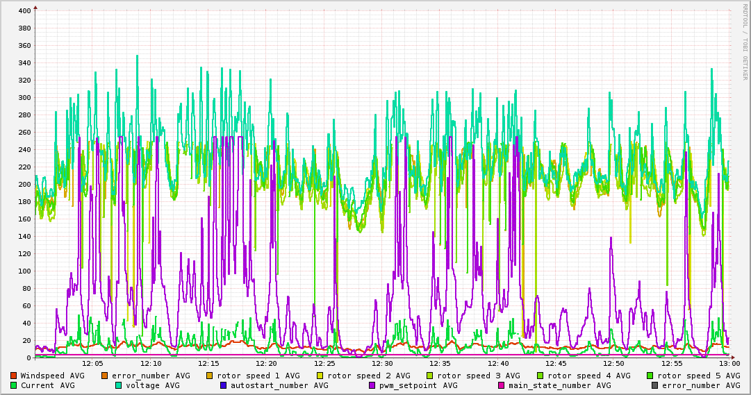Click the red Windspeed AVG legend swatch
This screenshot has width=751, height=395.
13,376
